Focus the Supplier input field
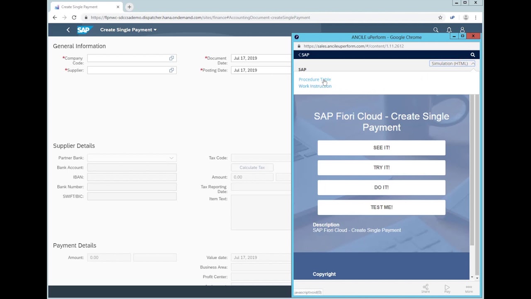 pos(132,70)
